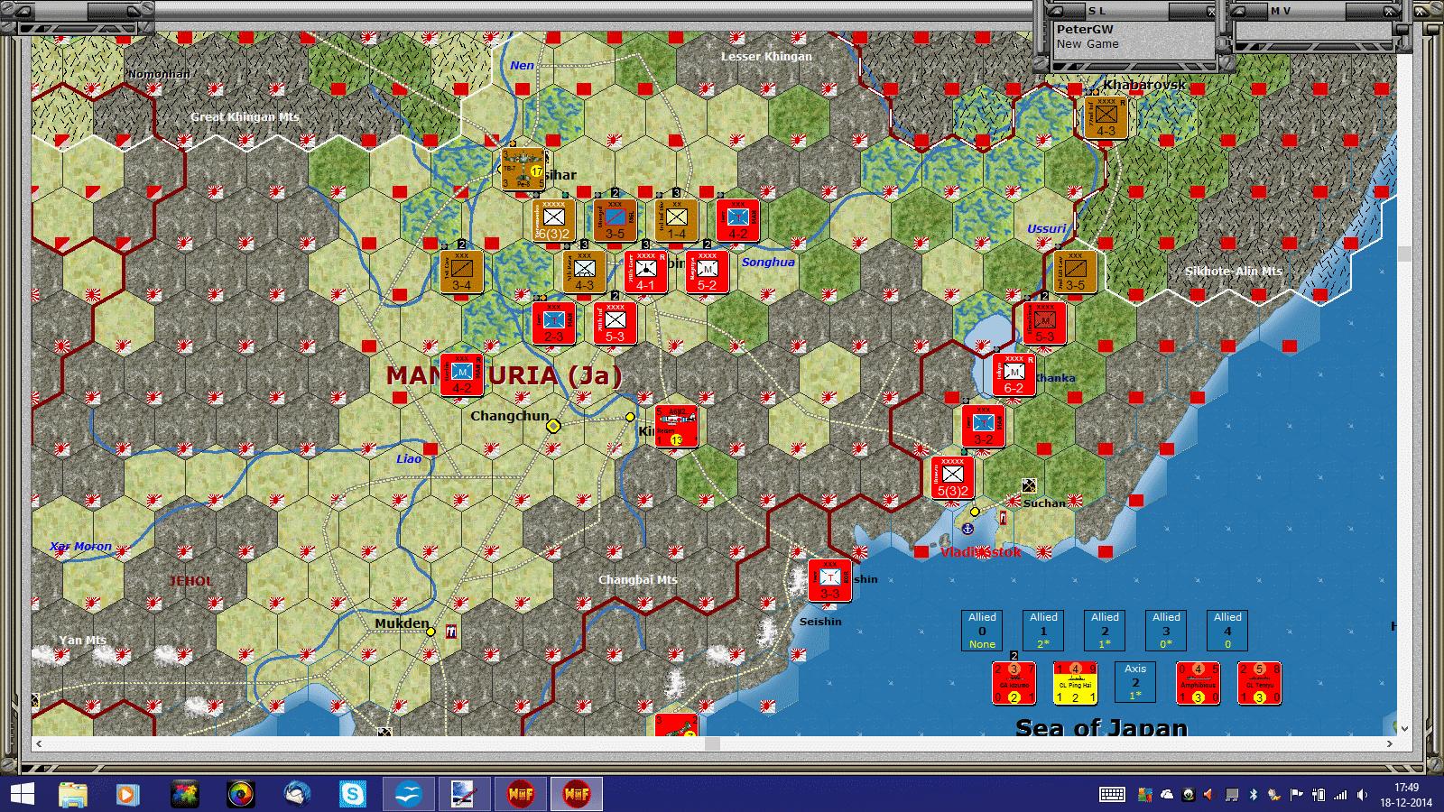Click the Suchan resource symbol
The width and height of the screenshot is (1444, 812).
tap(1029, 486)
